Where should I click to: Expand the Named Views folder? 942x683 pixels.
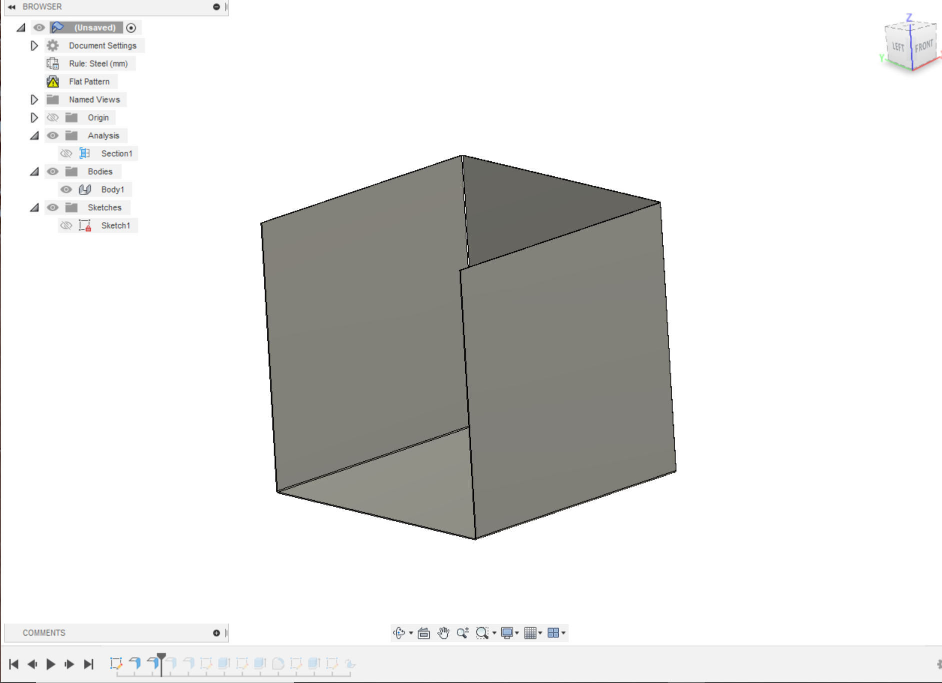pos(34,99)
